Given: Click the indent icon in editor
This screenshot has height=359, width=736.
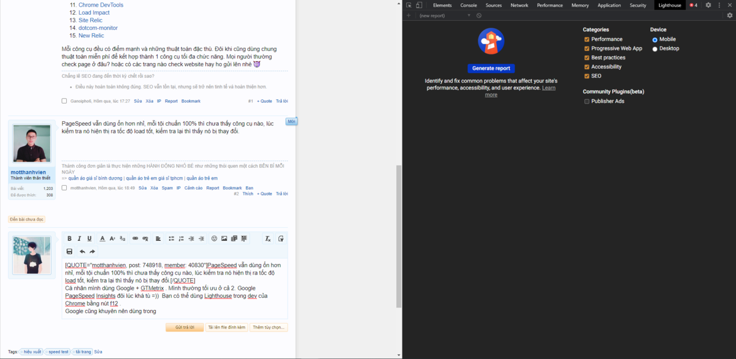Looking at the screenshot, I should [201, 238].
